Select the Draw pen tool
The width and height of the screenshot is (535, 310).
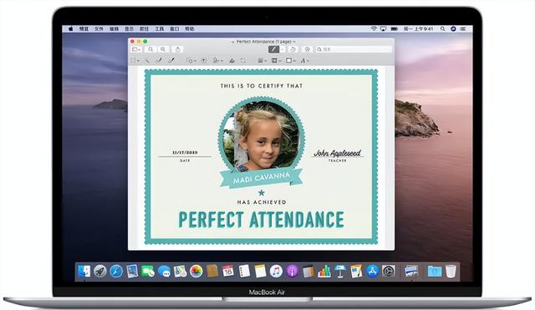[171, 61]
